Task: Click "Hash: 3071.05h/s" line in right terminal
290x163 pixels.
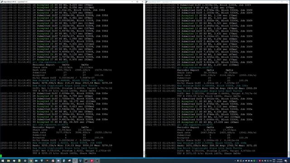Action: pos(217,146)
